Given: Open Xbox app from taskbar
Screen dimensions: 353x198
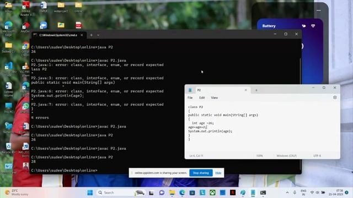Looking at the screenshot, I should pyautogui.click(x=212, y=193).
